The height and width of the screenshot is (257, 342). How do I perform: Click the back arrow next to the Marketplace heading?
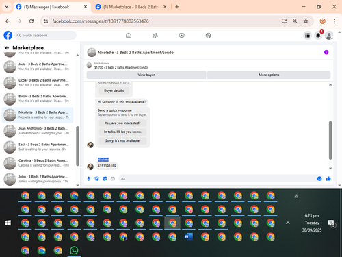(x=7, y=48)
